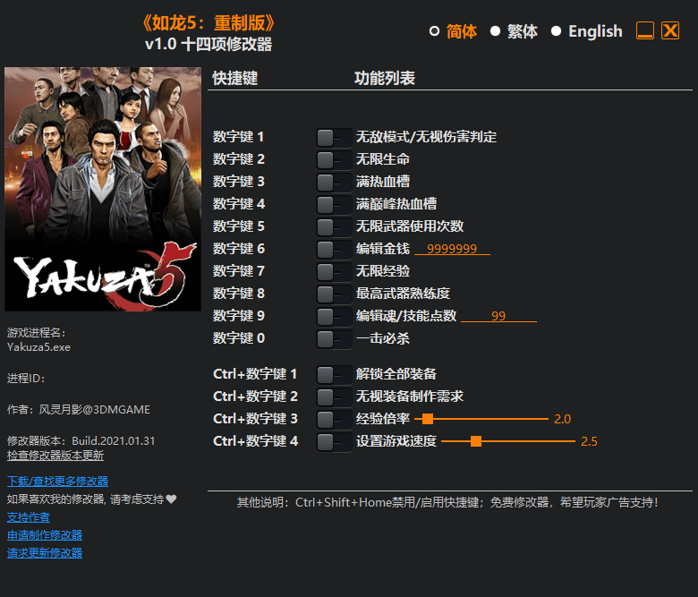Minimize the trainer window
The image size is (698, 597).
click(x=645, y=30)
